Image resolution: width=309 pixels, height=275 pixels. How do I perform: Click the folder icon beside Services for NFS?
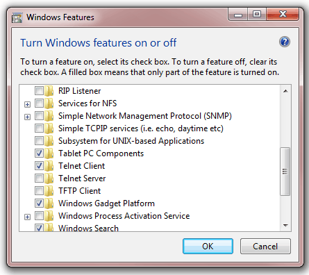point(49,103)
